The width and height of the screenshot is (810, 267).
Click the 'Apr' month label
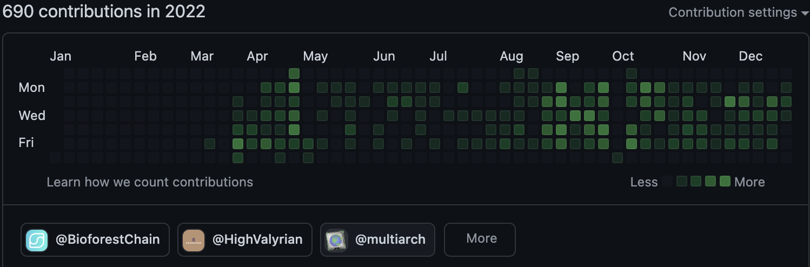point(257,56)
